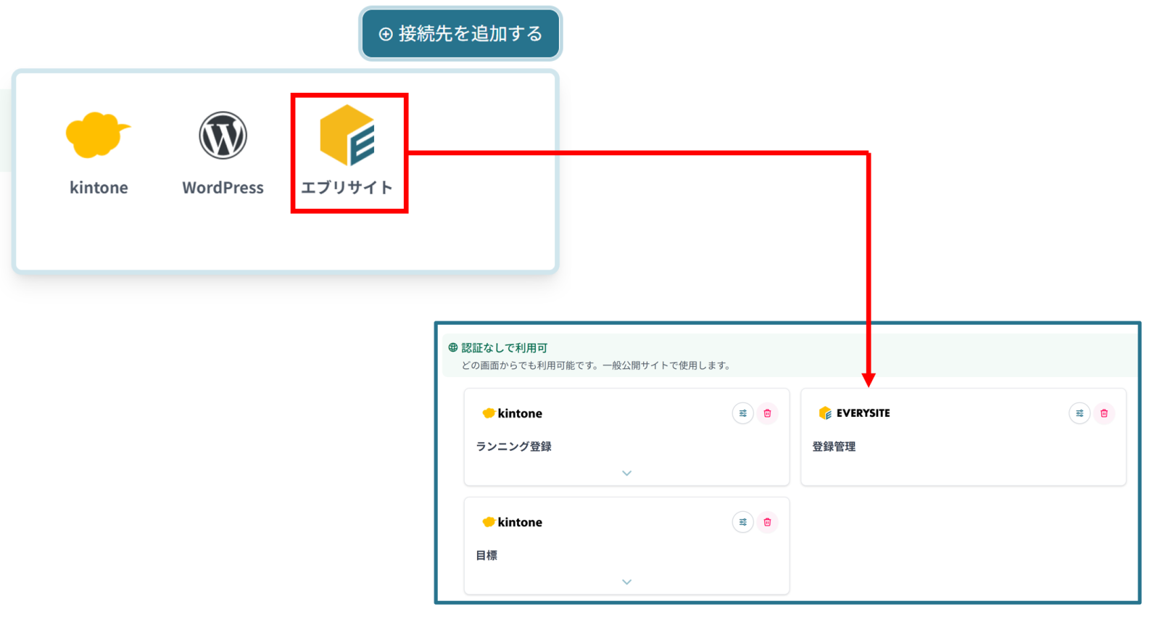Expand the 目標 card chevron

[x=626, y=582]
